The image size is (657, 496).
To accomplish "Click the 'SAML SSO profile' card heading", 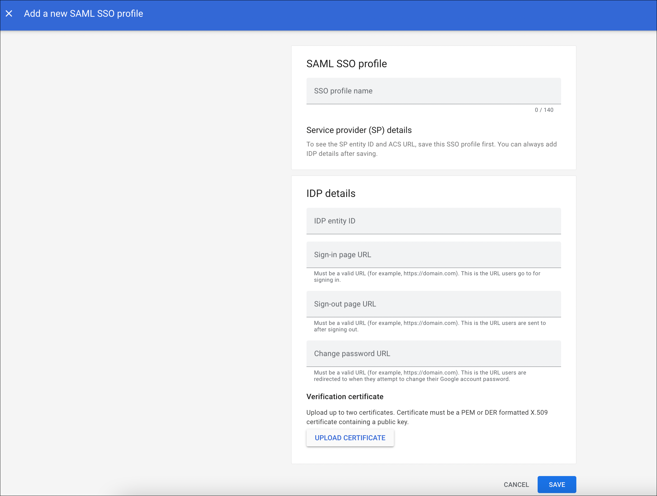I will click(346, 64).
